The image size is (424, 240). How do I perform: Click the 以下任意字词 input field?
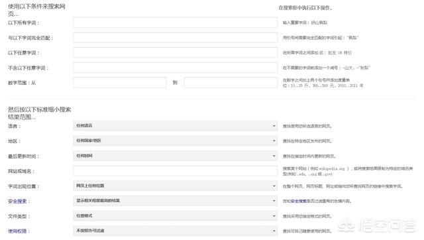pos(175,52)
